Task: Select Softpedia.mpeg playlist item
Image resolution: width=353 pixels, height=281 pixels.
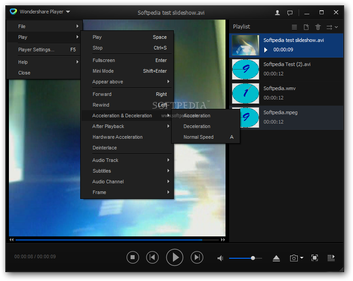Action: click(292, 117)
